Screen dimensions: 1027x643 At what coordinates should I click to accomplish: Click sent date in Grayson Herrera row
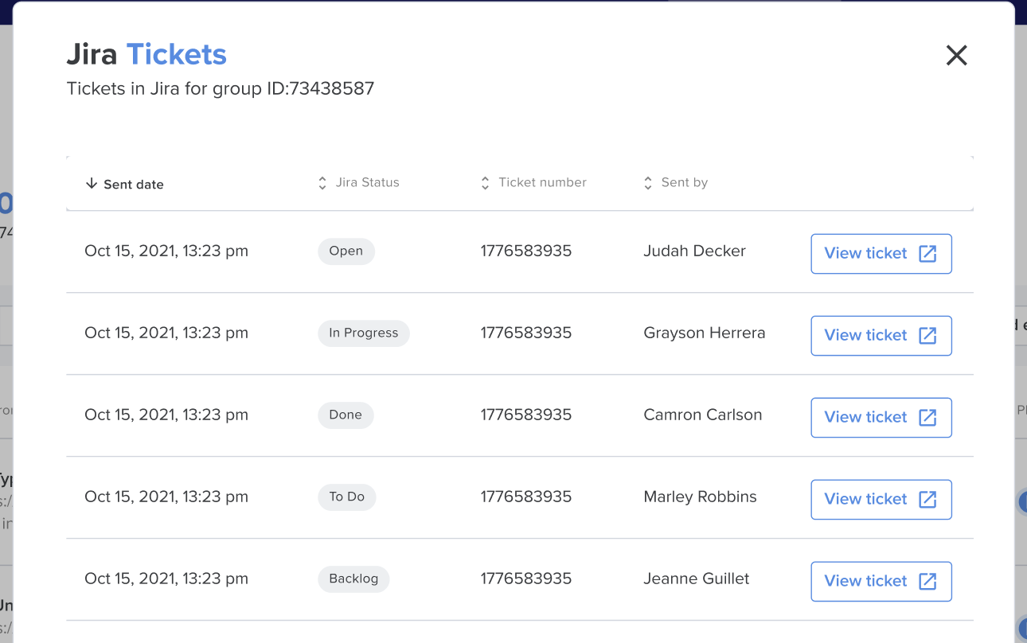click(x=166, y=333)
